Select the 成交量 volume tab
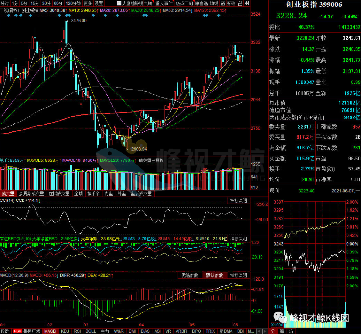The height and width of the screenshot is (334, 361). click(8, 194)
